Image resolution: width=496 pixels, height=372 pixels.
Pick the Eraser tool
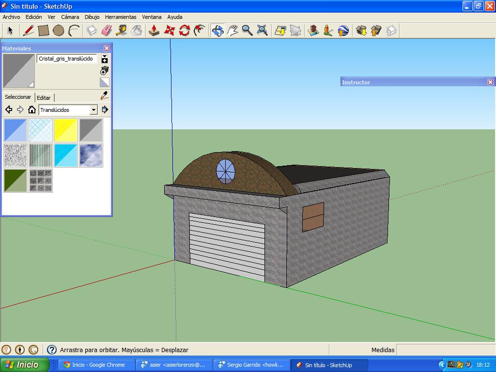[107, 31]
